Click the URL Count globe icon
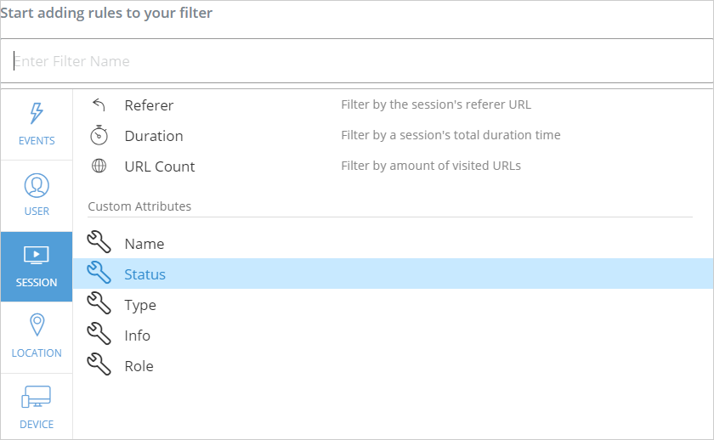The image size is (714, 440). 99,166
